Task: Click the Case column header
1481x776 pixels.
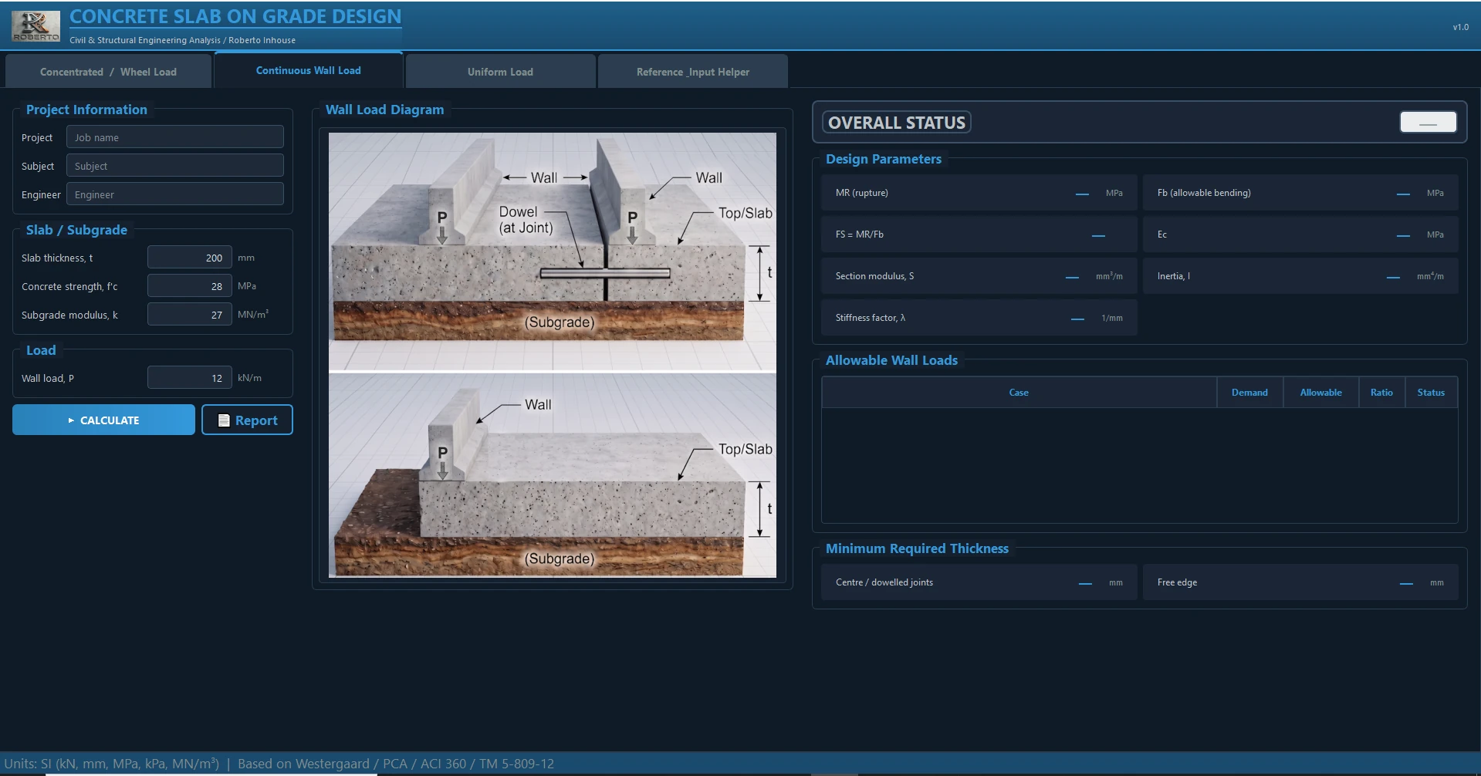Action: click(x=1019, y=393)
